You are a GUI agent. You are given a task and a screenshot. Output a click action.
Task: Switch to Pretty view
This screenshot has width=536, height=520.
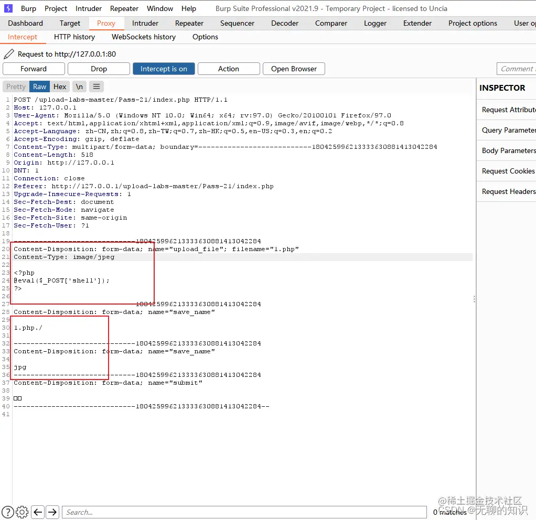click(x=16, y=87)
